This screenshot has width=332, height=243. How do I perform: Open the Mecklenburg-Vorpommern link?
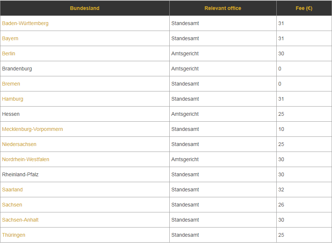(32, 129)
